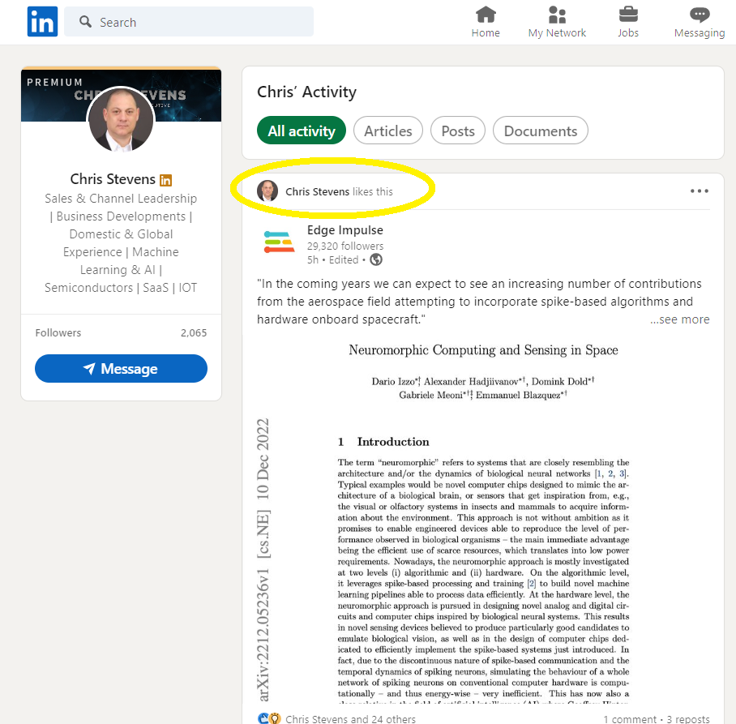The height and width of the screenshot is (724, 736).
Task: Select the All activity filter
Action: coord(302,131)
